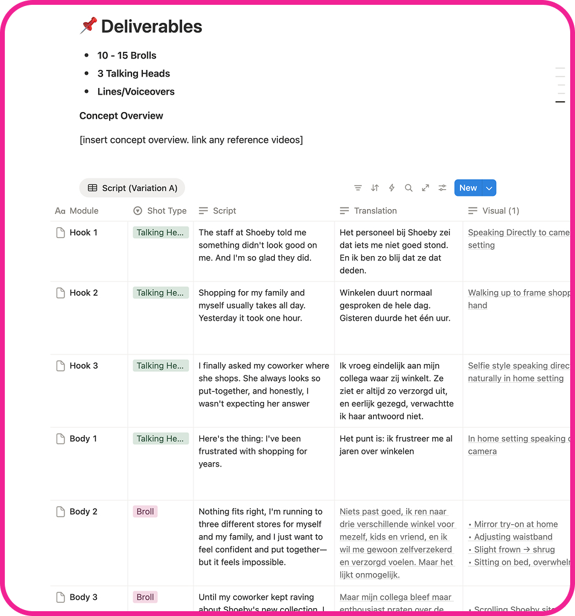Click the search magnifier icon
This screenshot has width=575, height=616.
[x=409, y=188]
